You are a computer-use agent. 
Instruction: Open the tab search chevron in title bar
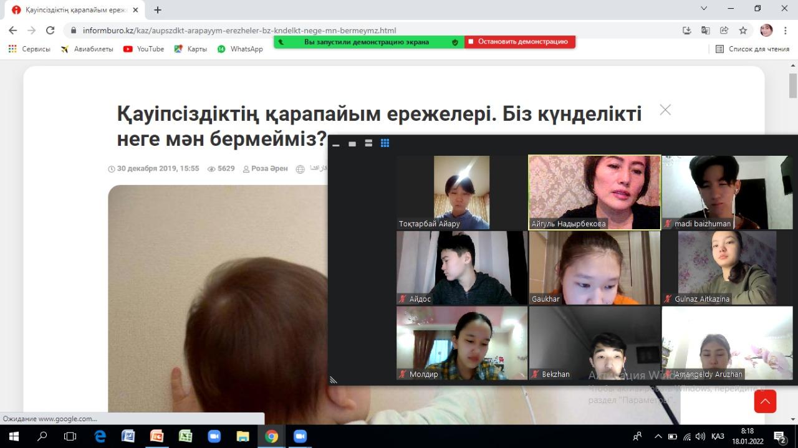pos(704,9)
